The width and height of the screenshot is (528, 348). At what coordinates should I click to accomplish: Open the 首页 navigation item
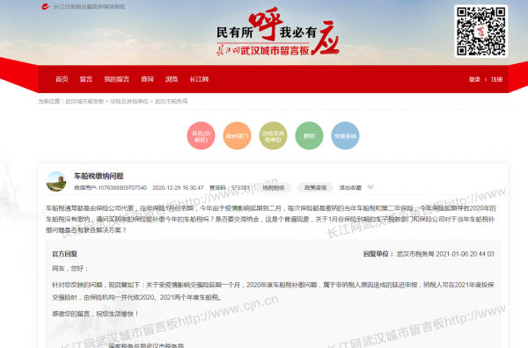[62, 79]
